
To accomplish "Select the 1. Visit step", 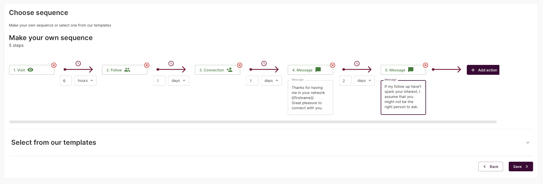I will click(x=32, y=70).
